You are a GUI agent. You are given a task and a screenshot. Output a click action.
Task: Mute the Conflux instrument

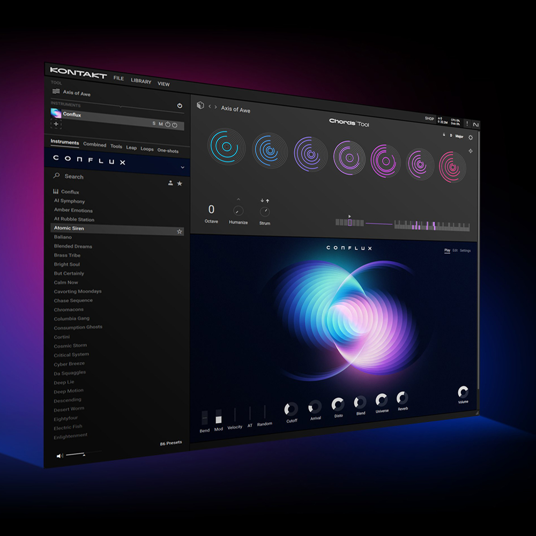click(x=160, y=124)
